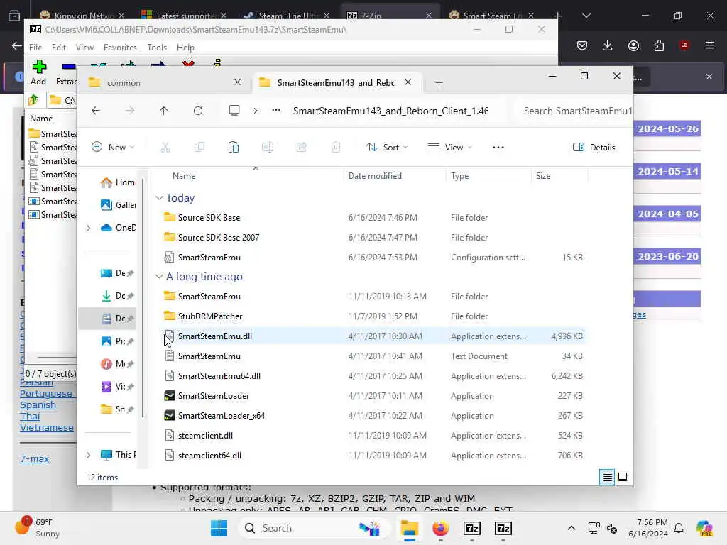The image size is (727, 545).
Task: Switch to large icons view at bottom right
Action: (x=623, y=477)
